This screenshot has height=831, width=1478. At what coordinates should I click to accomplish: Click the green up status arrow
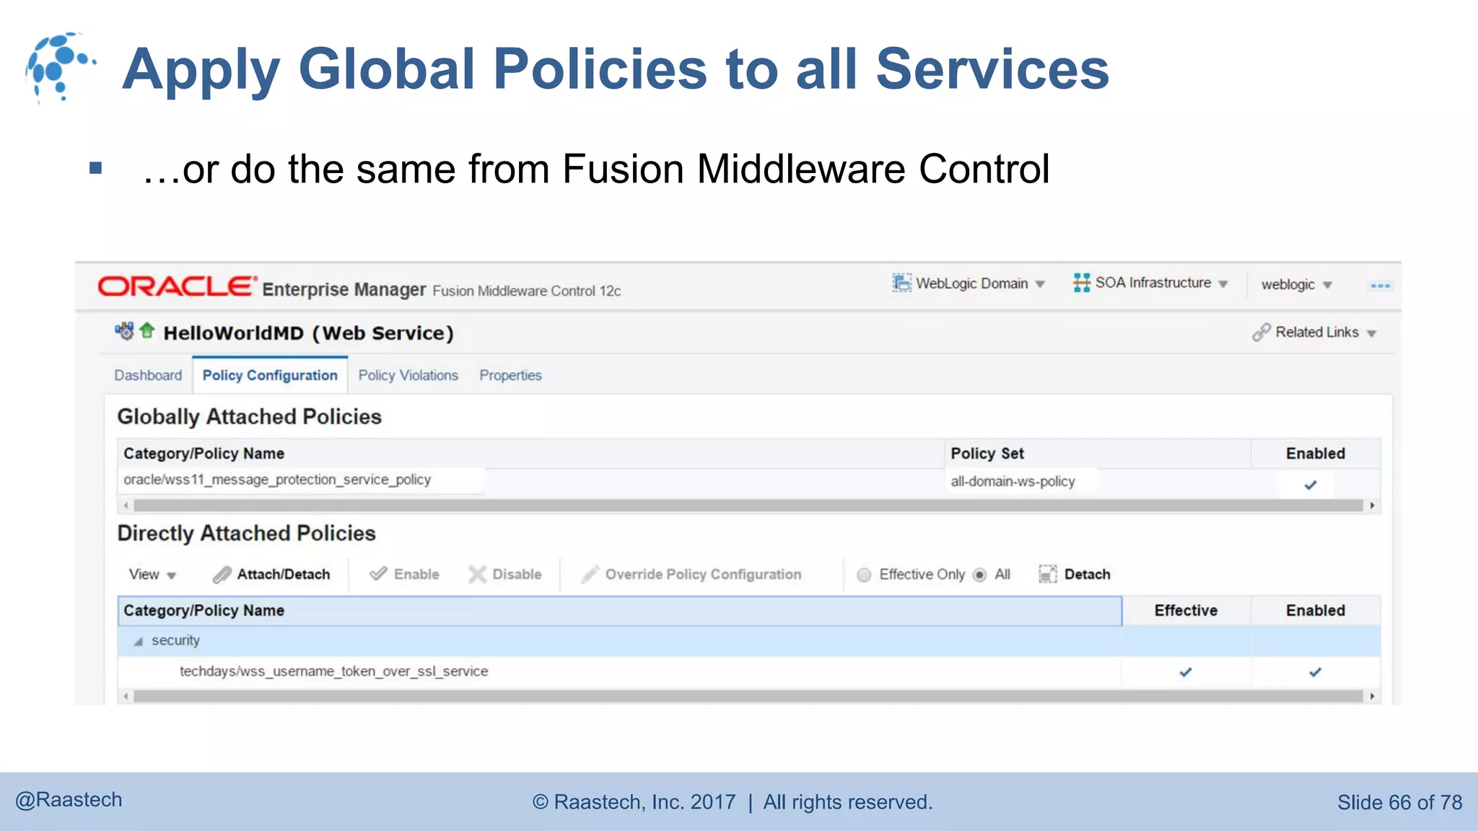coord(147,330)
